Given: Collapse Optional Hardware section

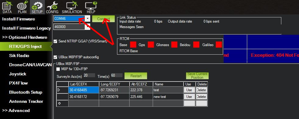Looking at the screenshot, I should (x=25, y=37).
